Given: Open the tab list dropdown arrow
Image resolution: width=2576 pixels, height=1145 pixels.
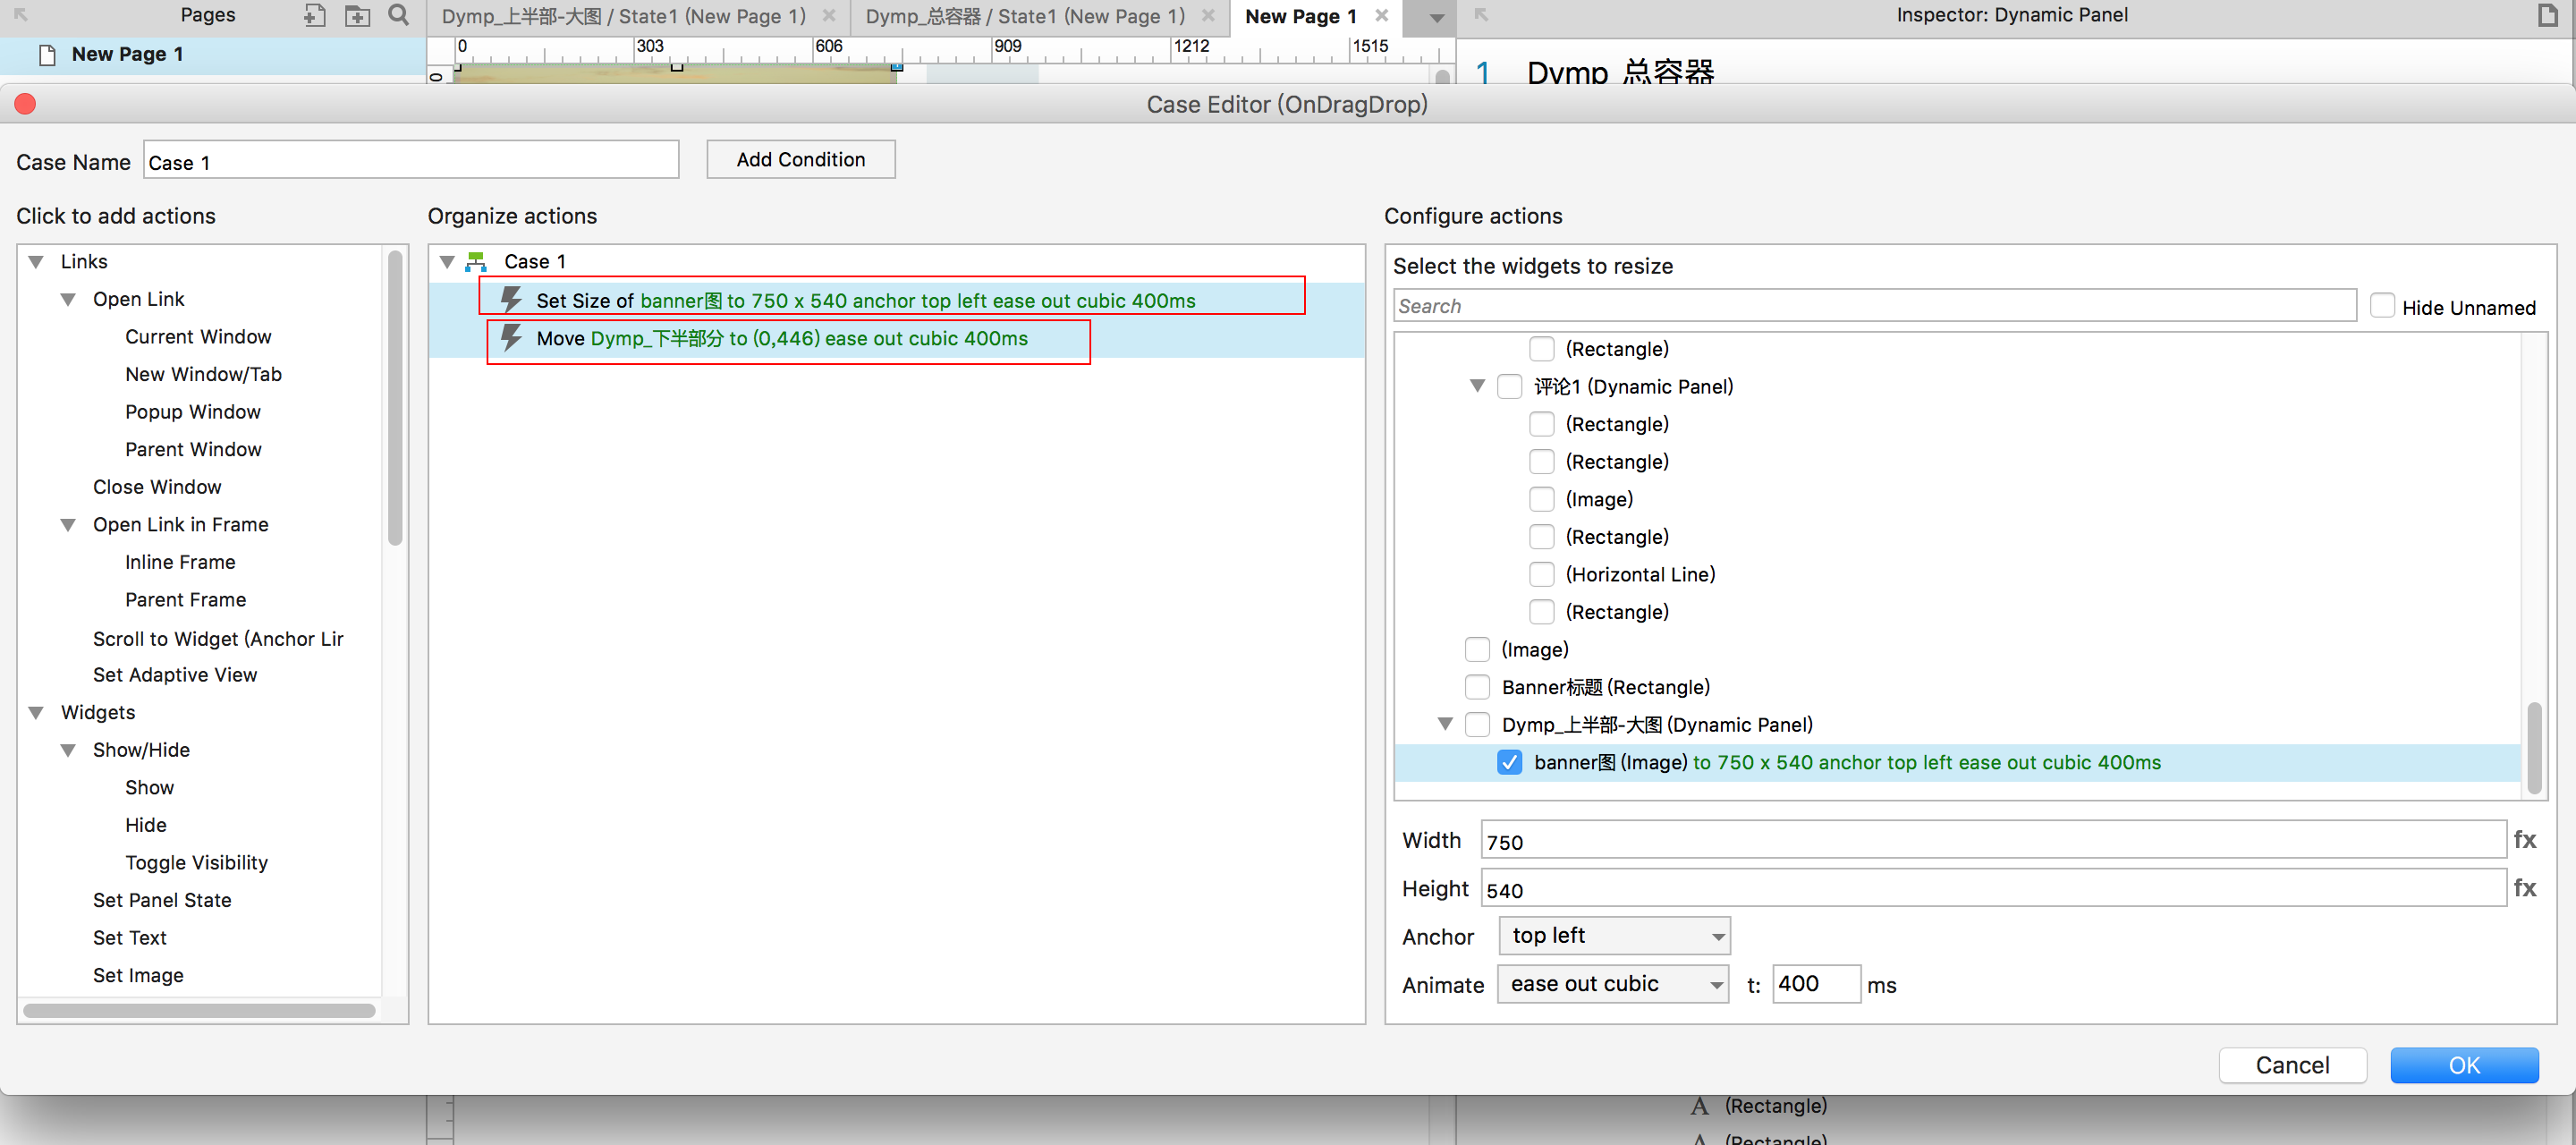Looking at the screenshot, I should point(1436,17).
